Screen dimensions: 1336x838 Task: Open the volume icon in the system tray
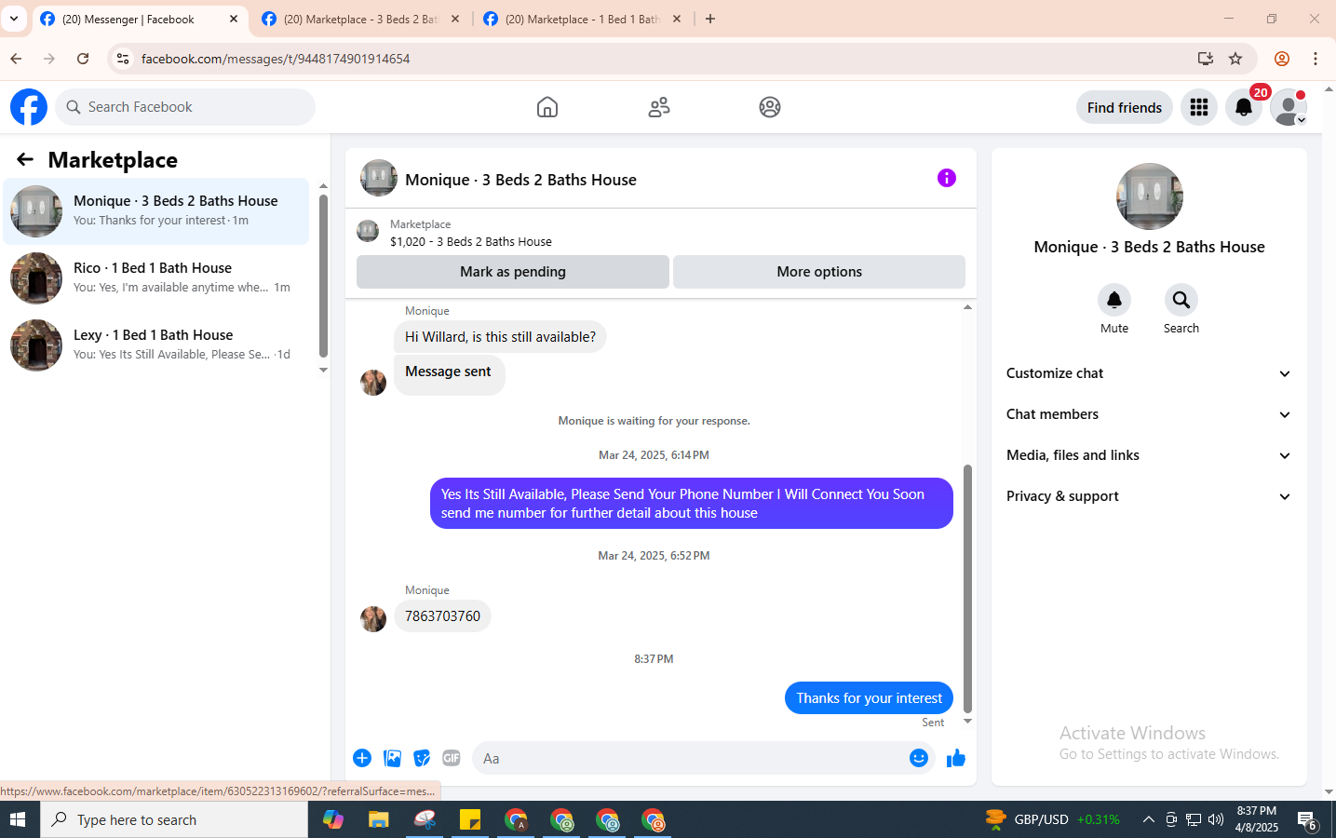tap(1216, 819)
